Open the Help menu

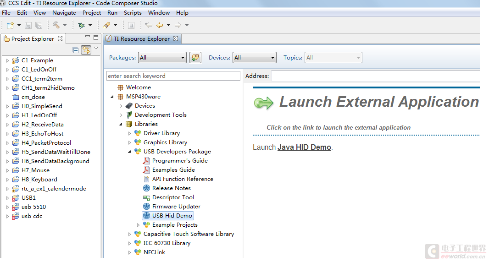(182, 13)
